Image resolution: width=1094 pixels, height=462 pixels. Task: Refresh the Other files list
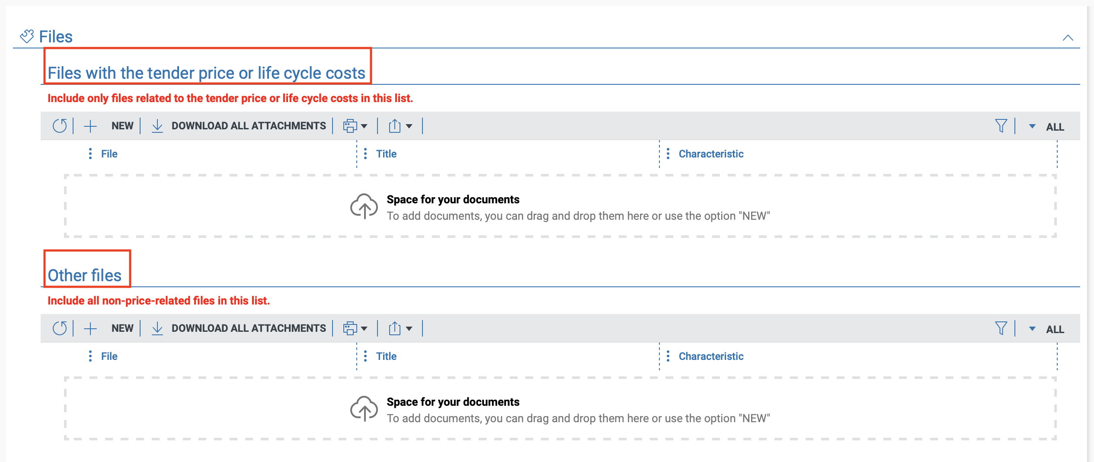(60, 328)
